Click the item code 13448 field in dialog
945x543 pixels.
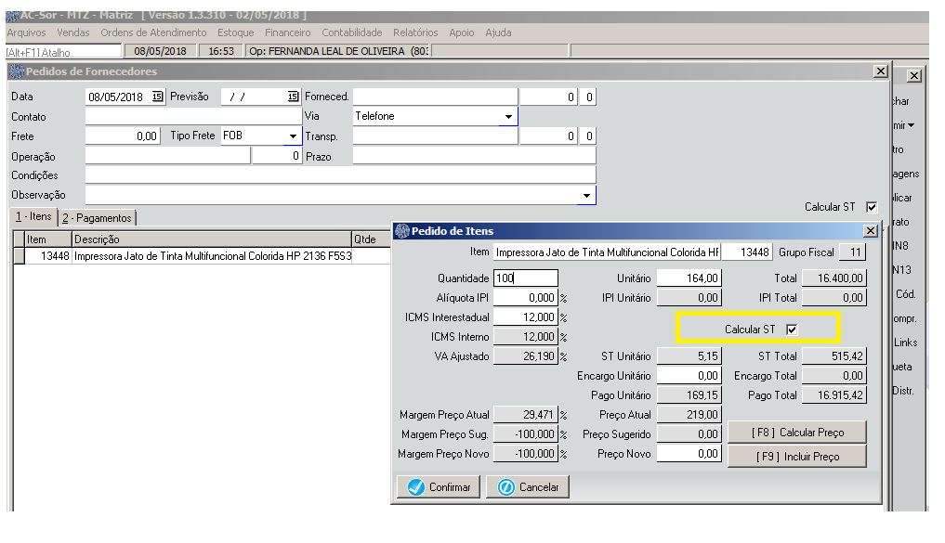click(747, 252)
